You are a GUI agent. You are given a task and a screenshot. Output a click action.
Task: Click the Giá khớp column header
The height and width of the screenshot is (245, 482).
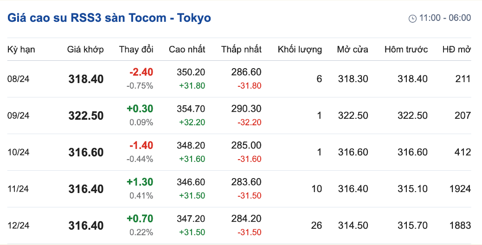(85, 50)
